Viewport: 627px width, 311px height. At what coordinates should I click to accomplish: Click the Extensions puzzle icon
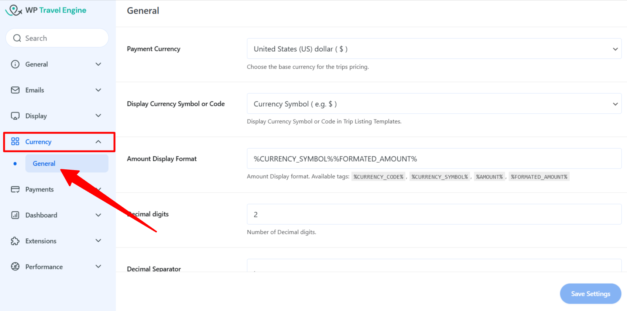pyautogui.click(x=15, y=241)
